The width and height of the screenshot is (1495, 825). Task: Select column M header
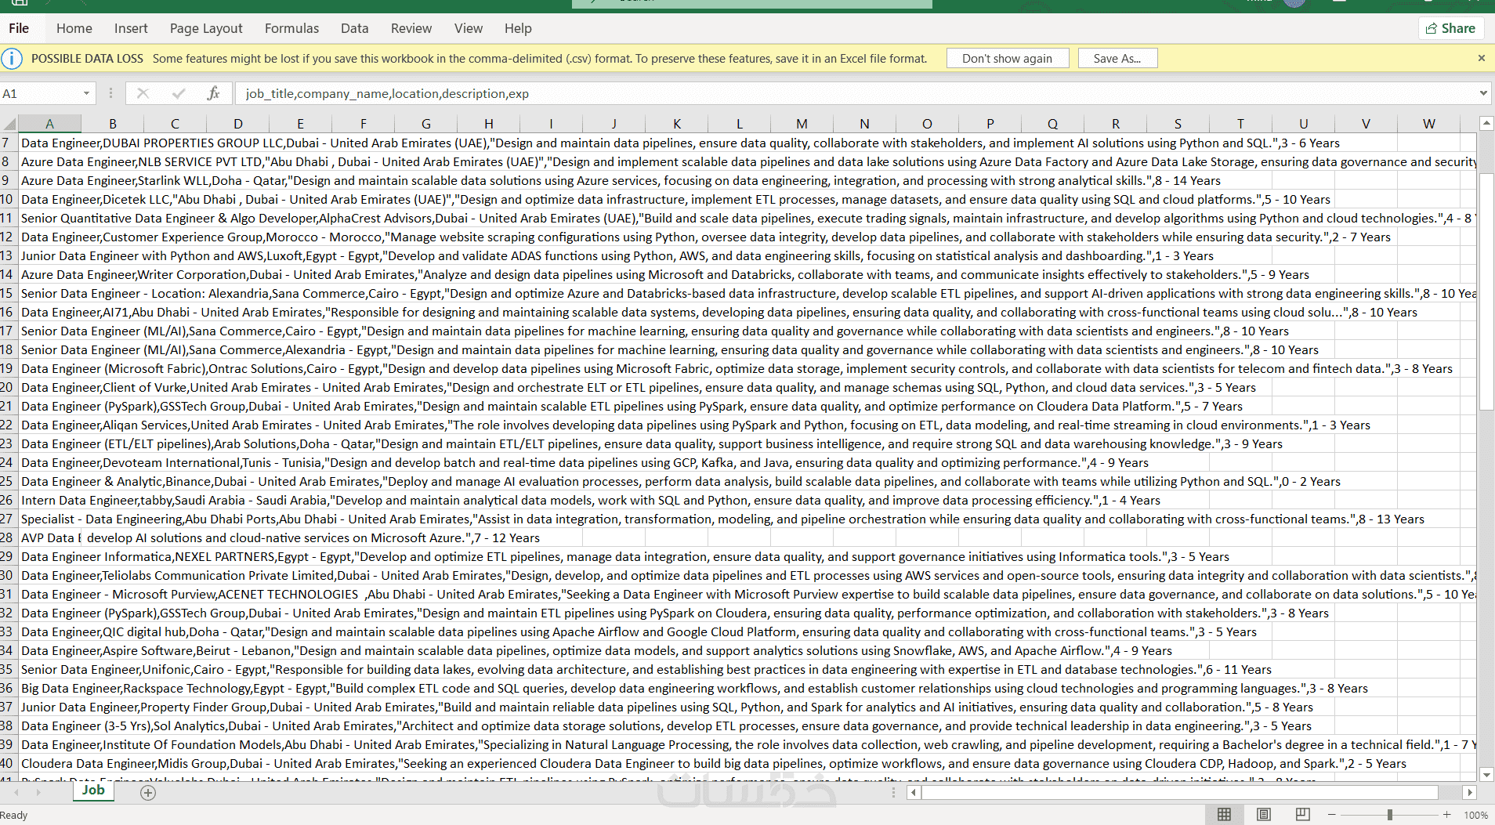coord(802,124)
